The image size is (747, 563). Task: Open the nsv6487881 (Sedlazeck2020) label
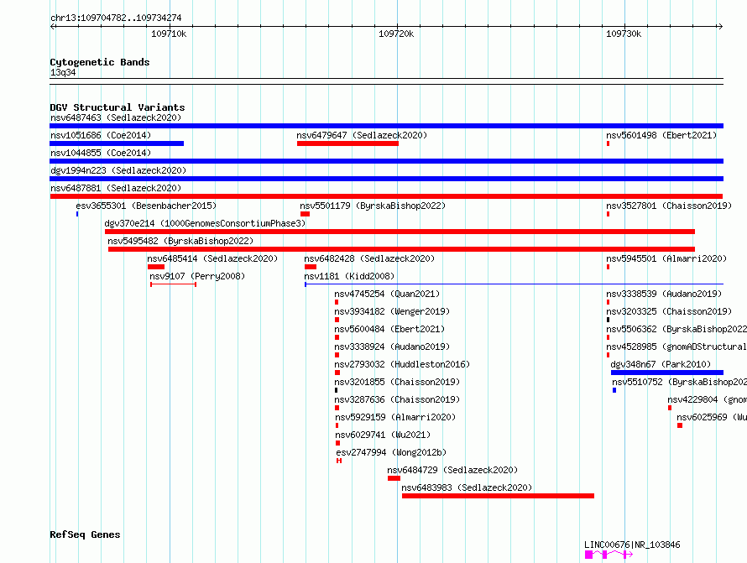(116, 188)
